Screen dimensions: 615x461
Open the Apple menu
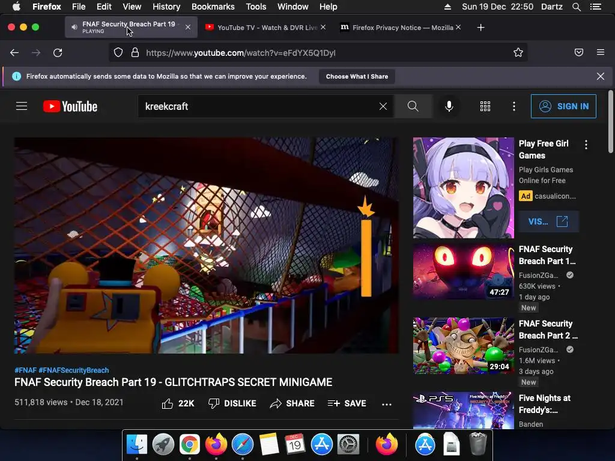16,7
